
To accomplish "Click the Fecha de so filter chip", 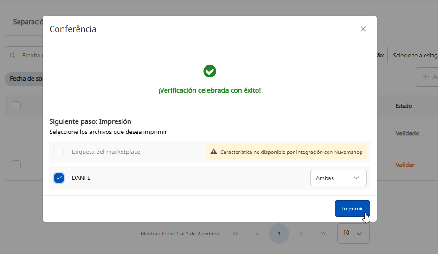I will click(x=24, y=79).
